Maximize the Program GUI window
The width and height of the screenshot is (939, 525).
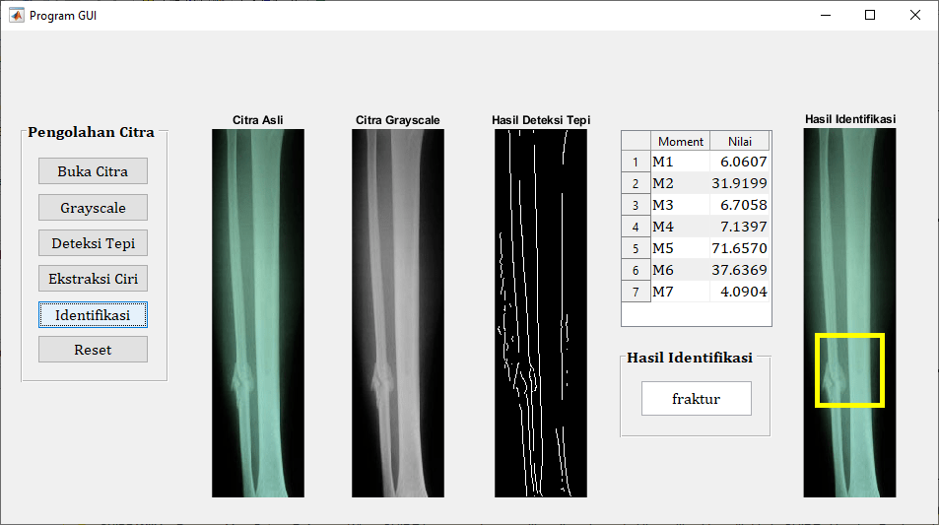pyautogui.click(x=869, y=15)
